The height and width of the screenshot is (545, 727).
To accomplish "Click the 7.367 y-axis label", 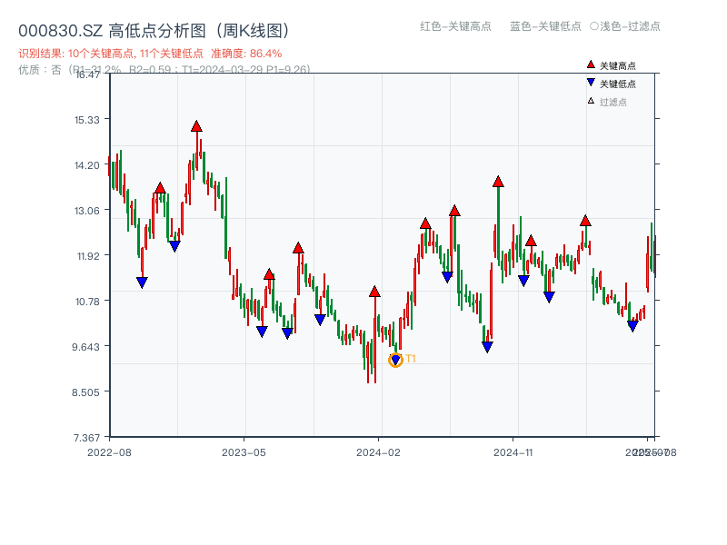I will [x=86, y=438].
